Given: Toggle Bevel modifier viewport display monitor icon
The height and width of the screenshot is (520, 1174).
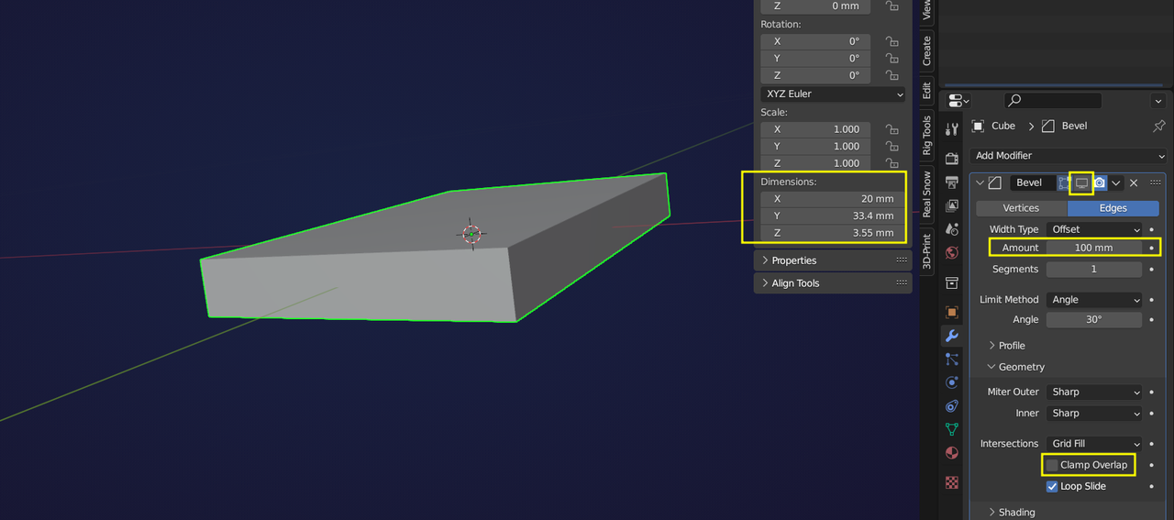Looking at the screenshot, I should click(x=1081, y=183).
